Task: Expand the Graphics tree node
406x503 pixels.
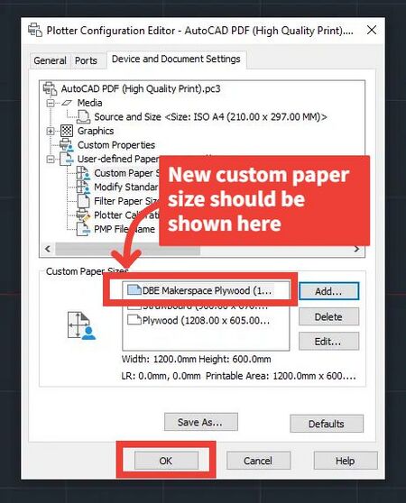Action: coord(50,131)
